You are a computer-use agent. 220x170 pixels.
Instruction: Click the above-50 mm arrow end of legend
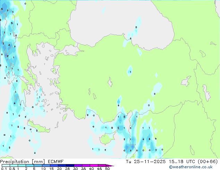point(110,165)
